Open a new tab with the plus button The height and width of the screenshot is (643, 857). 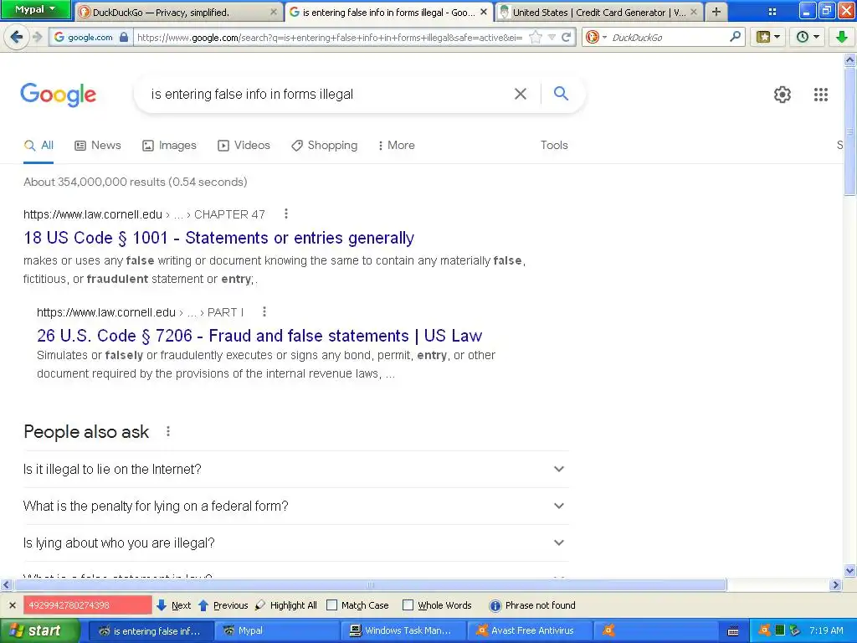click(716, 12)
